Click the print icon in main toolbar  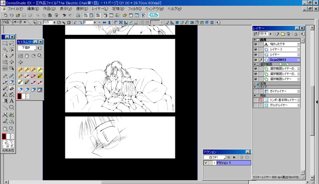tap(78, 15)
